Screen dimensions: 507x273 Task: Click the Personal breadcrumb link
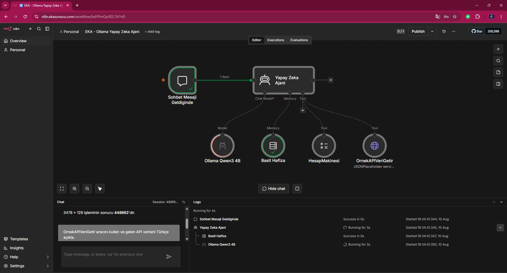point(69,32)
